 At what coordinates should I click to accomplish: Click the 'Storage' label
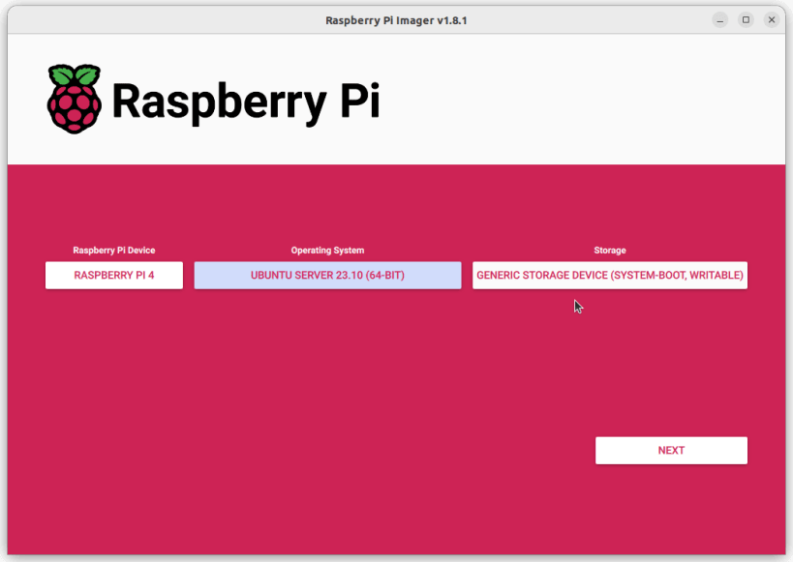click(x=609, y=251)
